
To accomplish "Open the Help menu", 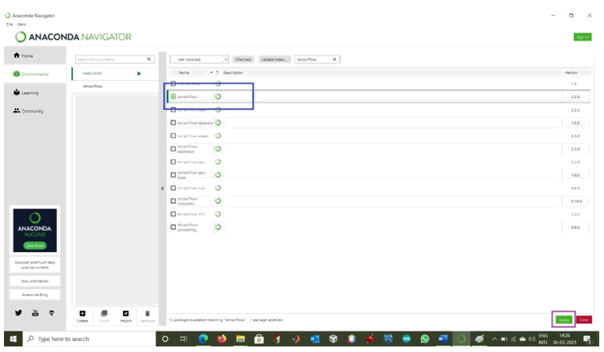I will (21, 24).
